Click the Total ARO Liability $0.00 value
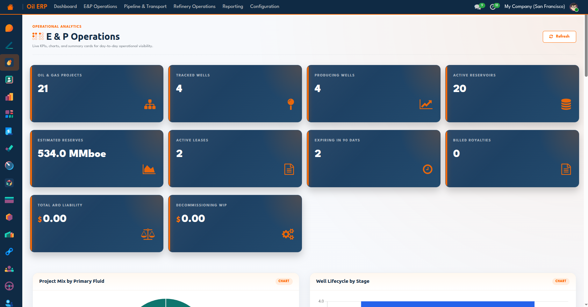This screenshot has width=588, height=307. [x=52, y=218]
